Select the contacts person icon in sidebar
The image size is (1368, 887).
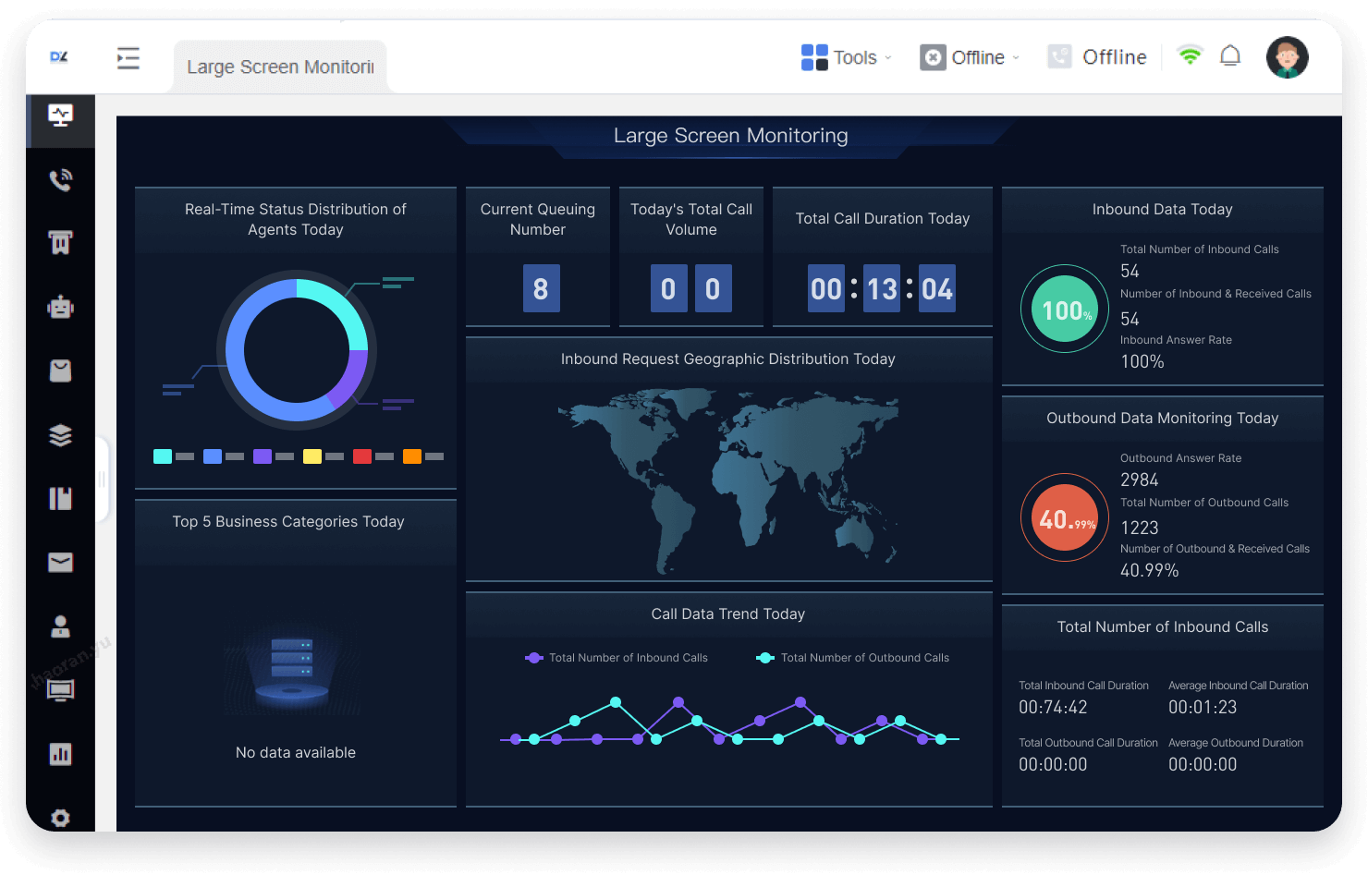click(60, 626)
